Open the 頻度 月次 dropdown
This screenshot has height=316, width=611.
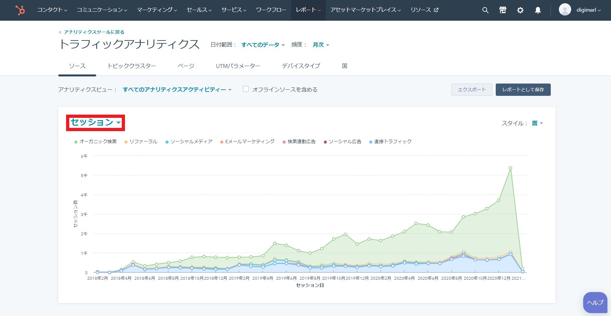pos(321,45)
